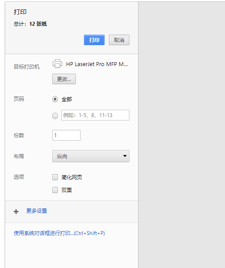Click the 布局 label
The image size is (225, 268).
coord(19,156)
